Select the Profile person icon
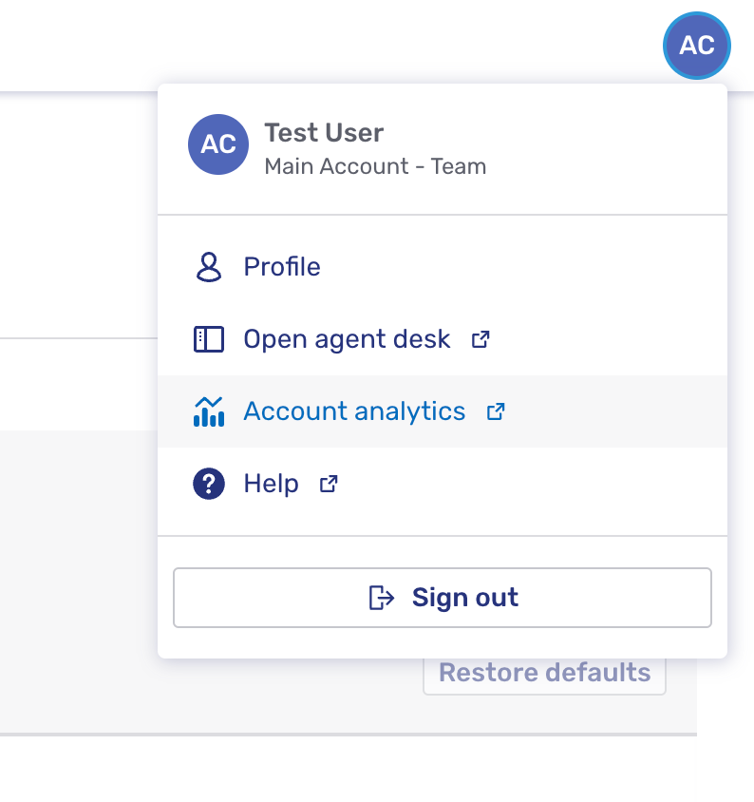754x802 pixels. point(207,267)
